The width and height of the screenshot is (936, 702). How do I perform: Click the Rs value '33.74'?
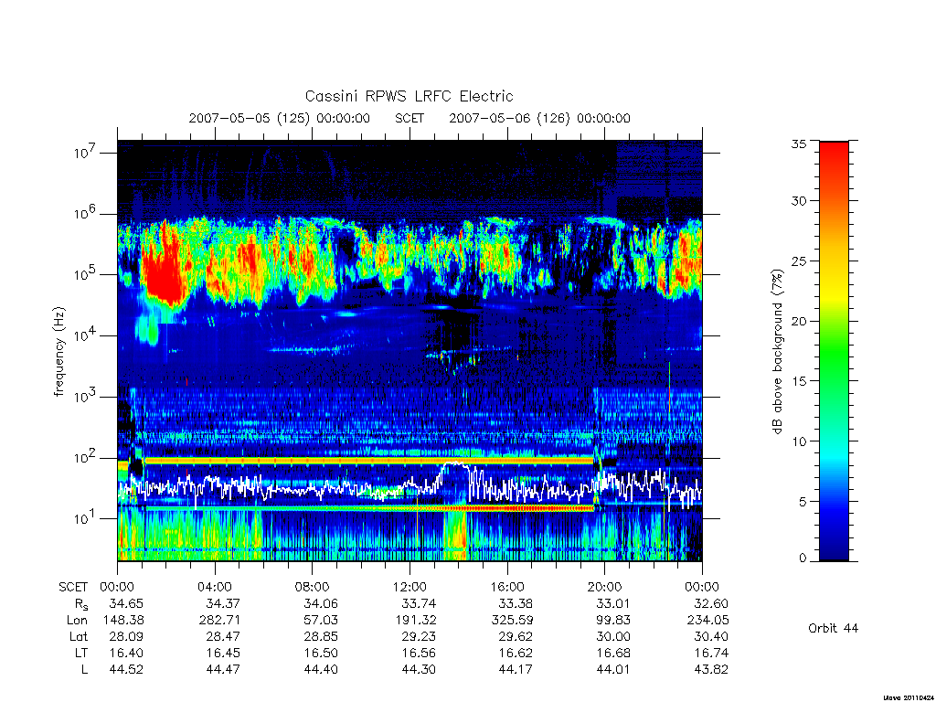(x=419, y=603)
